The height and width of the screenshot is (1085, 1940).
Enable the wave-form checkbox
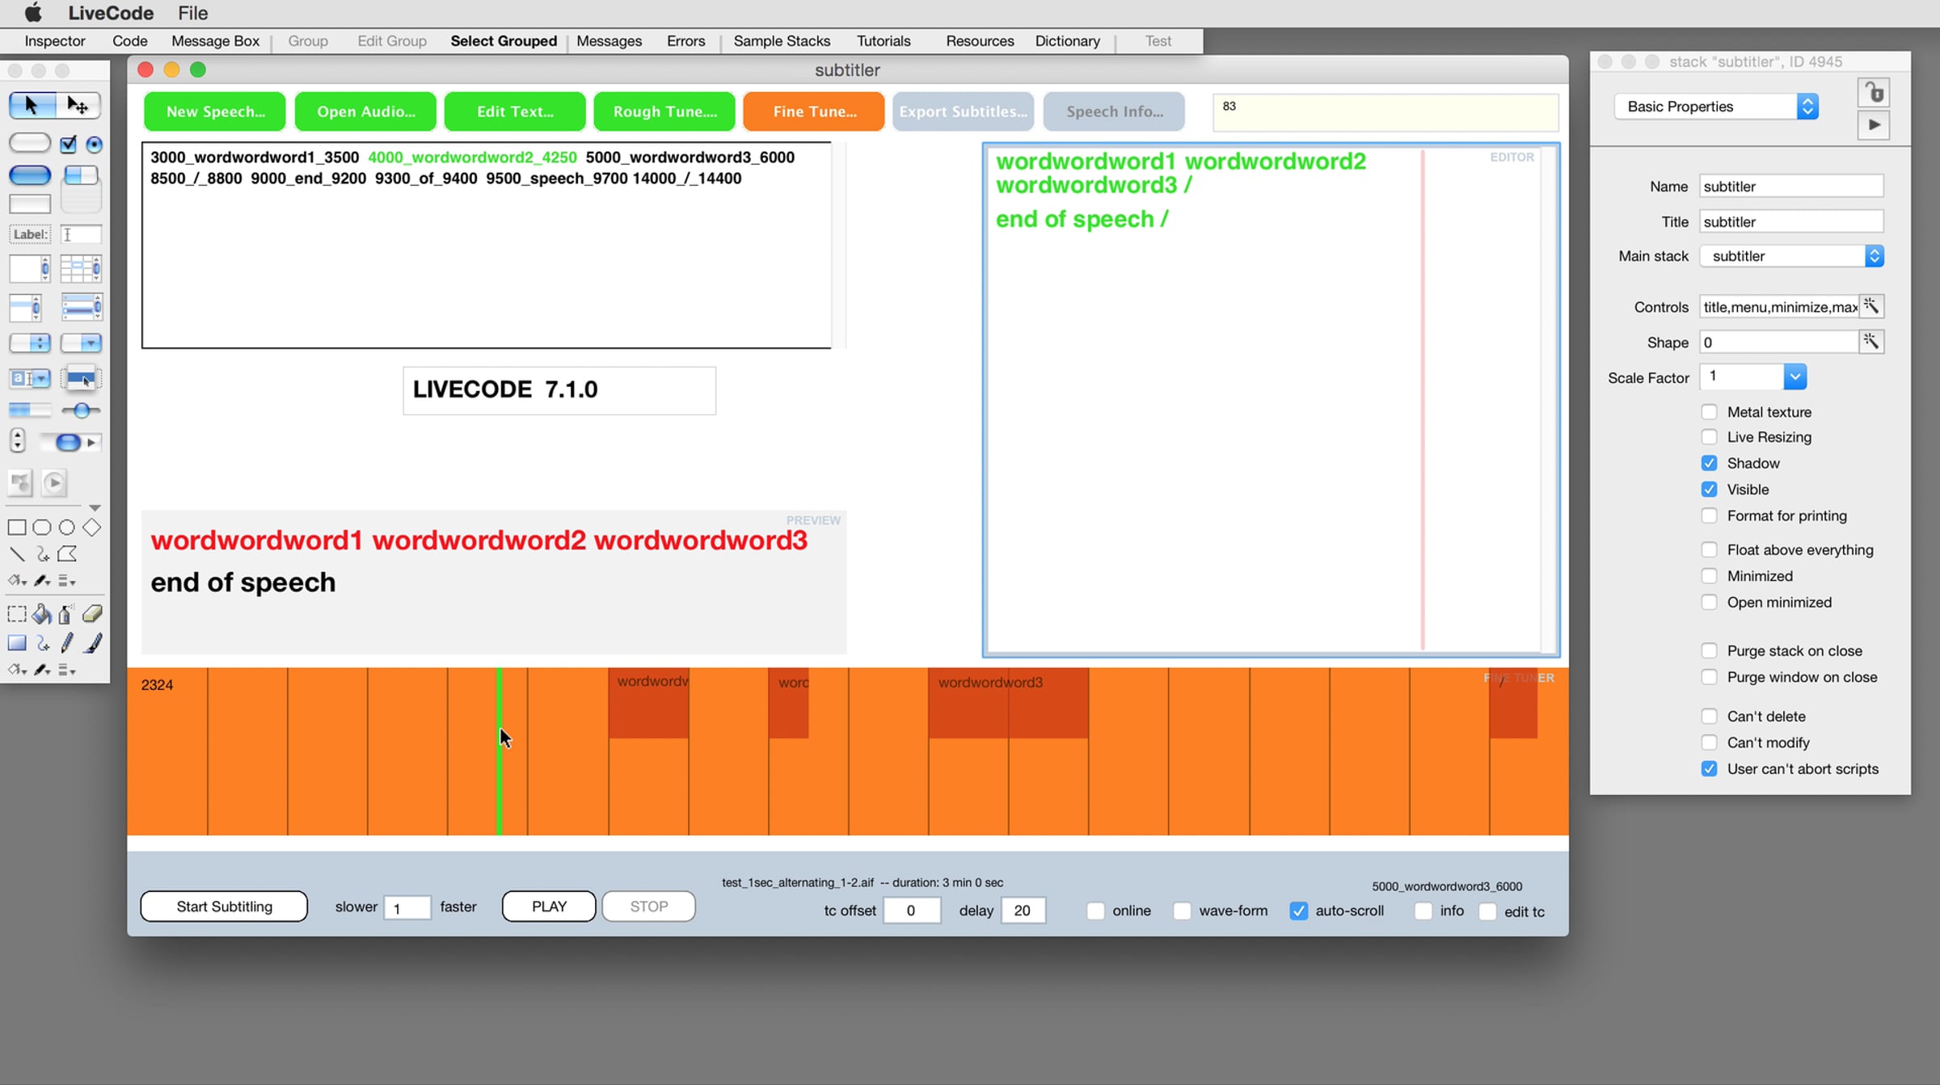[1182, 910]
